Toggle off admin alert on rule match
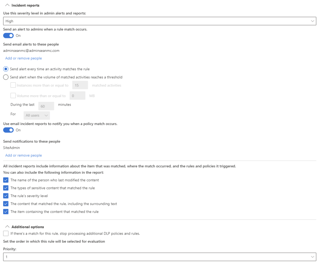The height and width of the screenshot is (265, 321). [x=8, y=36]
